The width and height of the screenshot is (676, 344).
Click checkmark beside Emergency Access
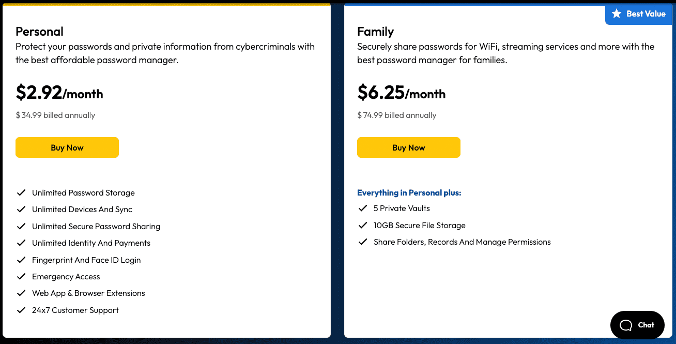[21, 277]
